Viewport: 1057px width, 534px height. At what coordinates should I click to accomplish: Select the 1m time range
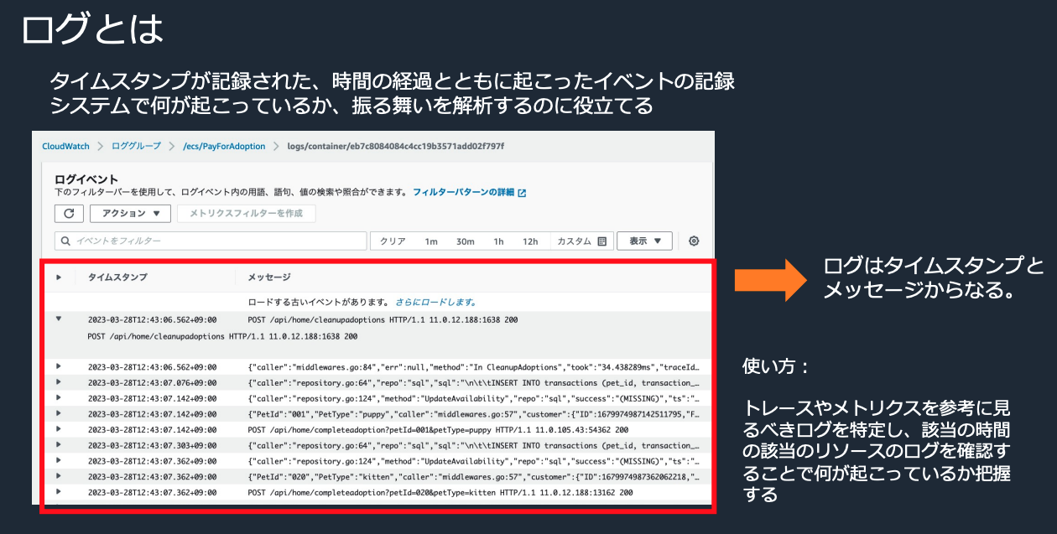tap(431, 241)
